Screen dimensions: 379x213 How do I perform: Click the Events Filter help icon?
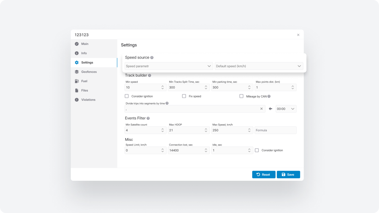tap(148, 118)
